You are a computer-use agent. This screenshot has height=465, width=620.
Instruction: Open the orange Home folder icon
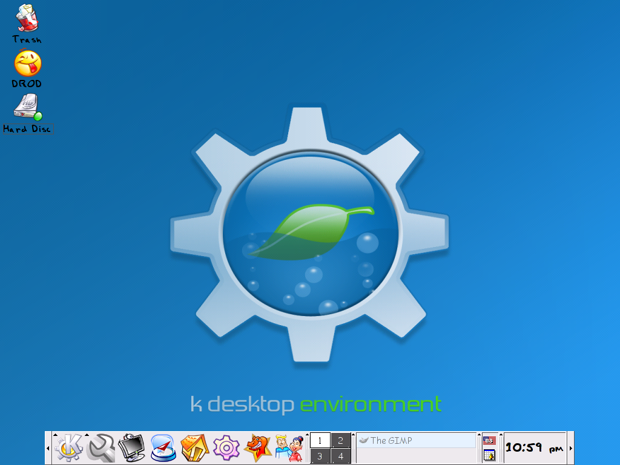pyautogui.click(x=194, y=448)
